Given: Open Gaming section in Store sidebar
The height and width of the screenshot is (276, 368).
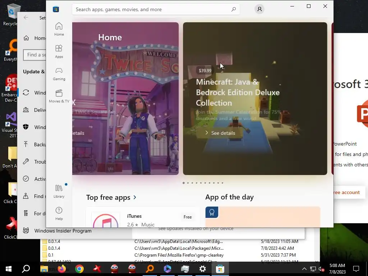Looking at the screenshot, I should tap(59, 74).
